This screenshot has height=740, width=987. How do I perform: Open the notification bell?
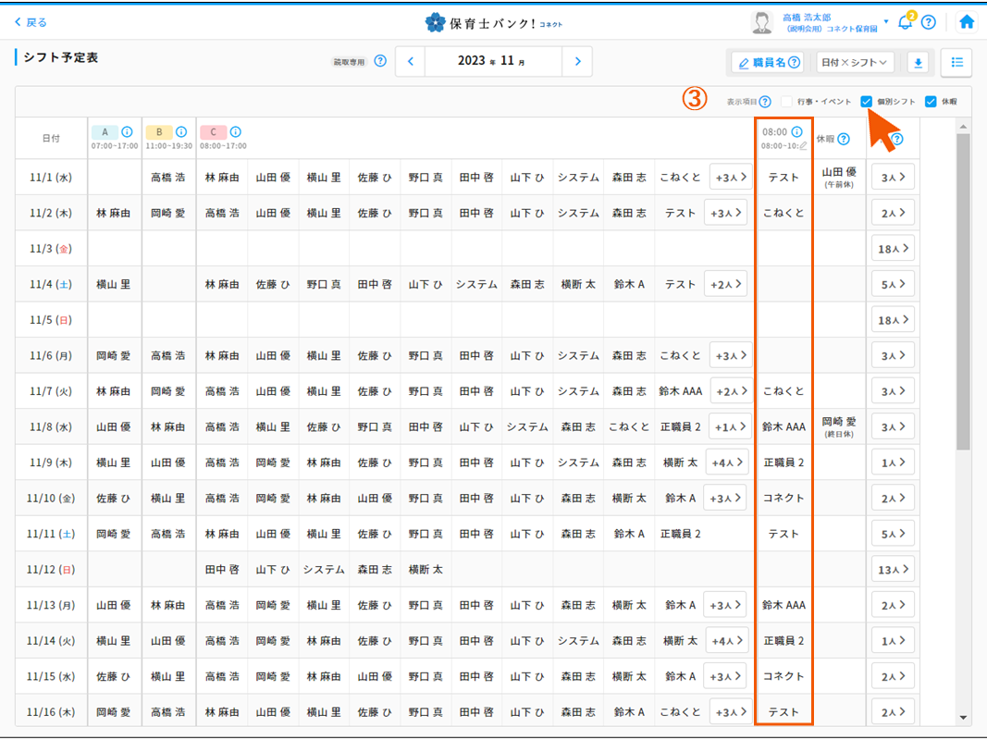click(x=905, y=22)
